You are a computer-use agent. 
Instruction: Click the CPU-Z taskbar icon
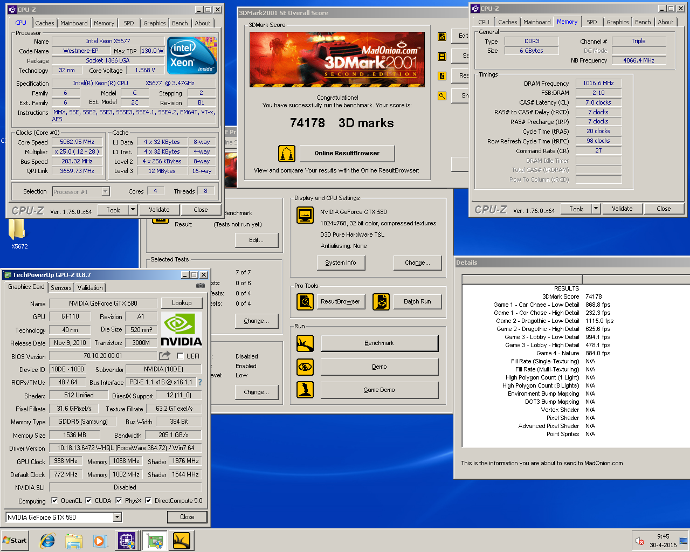point(127,541)
